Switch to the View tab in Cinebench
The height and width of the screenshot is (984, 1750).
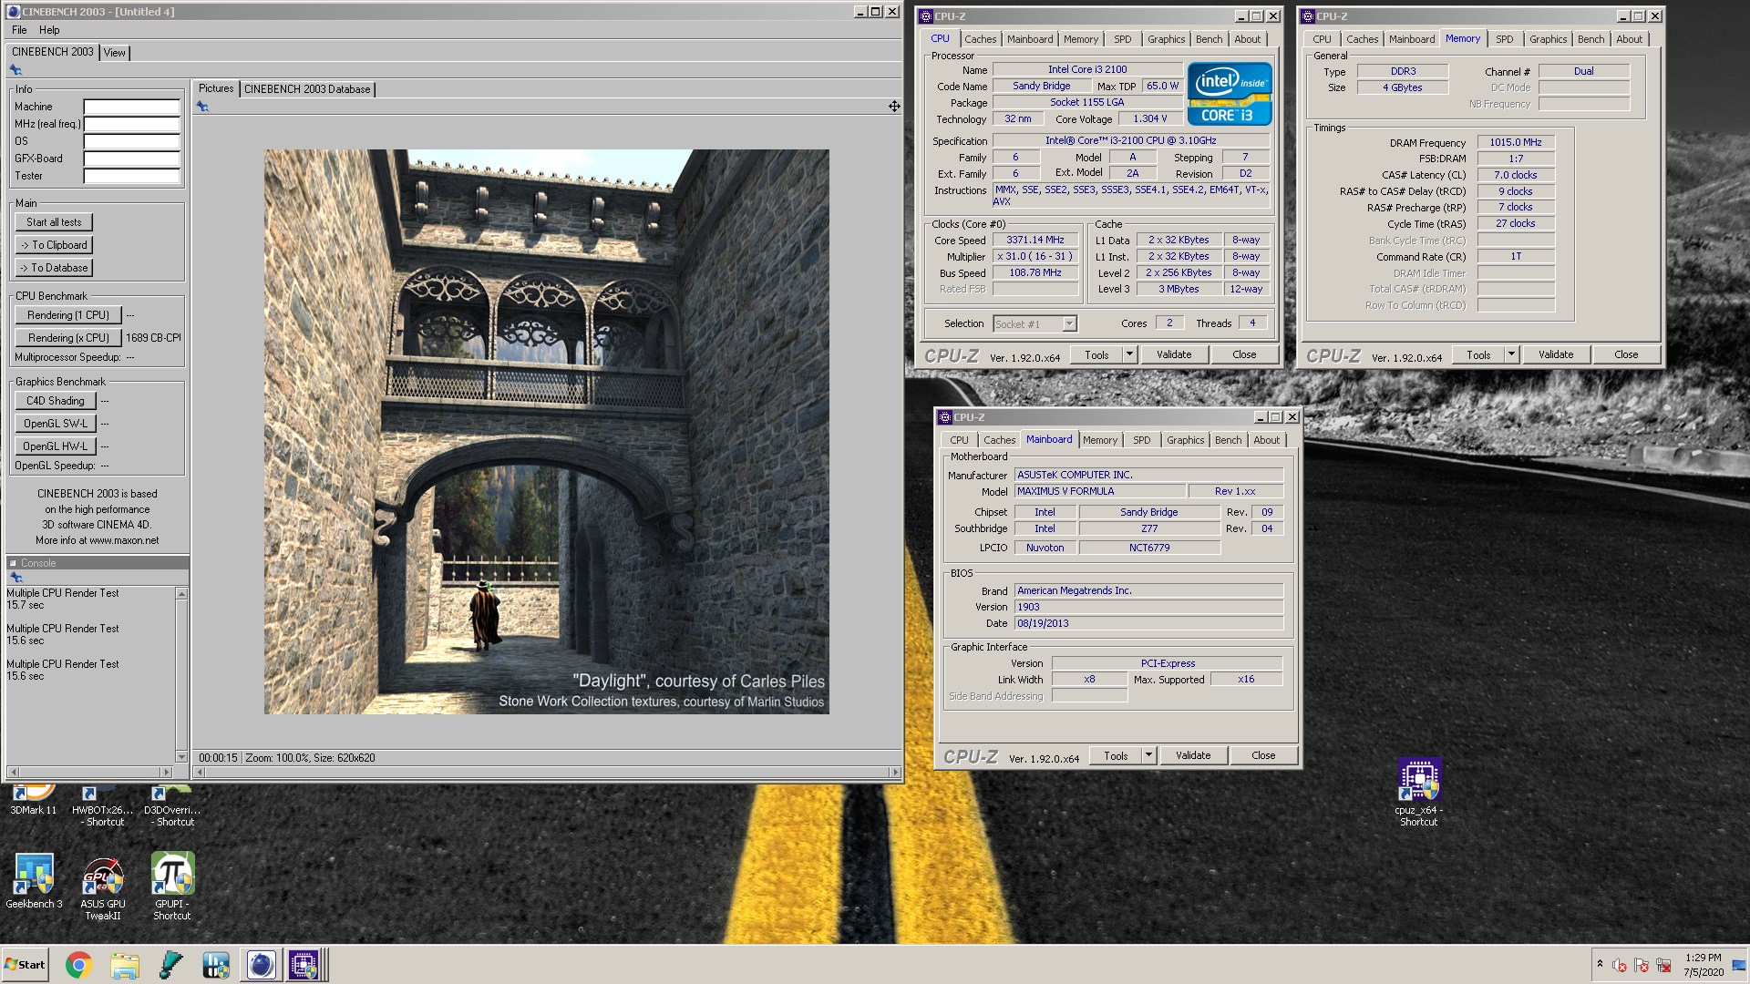click(115, 53)
